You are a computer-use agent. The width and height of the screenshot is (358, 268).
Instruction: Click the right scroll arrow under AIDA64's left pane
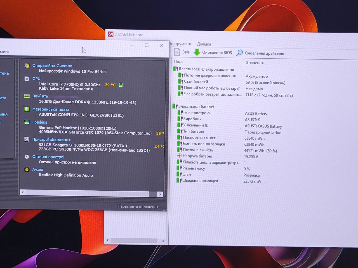[163, 241]
